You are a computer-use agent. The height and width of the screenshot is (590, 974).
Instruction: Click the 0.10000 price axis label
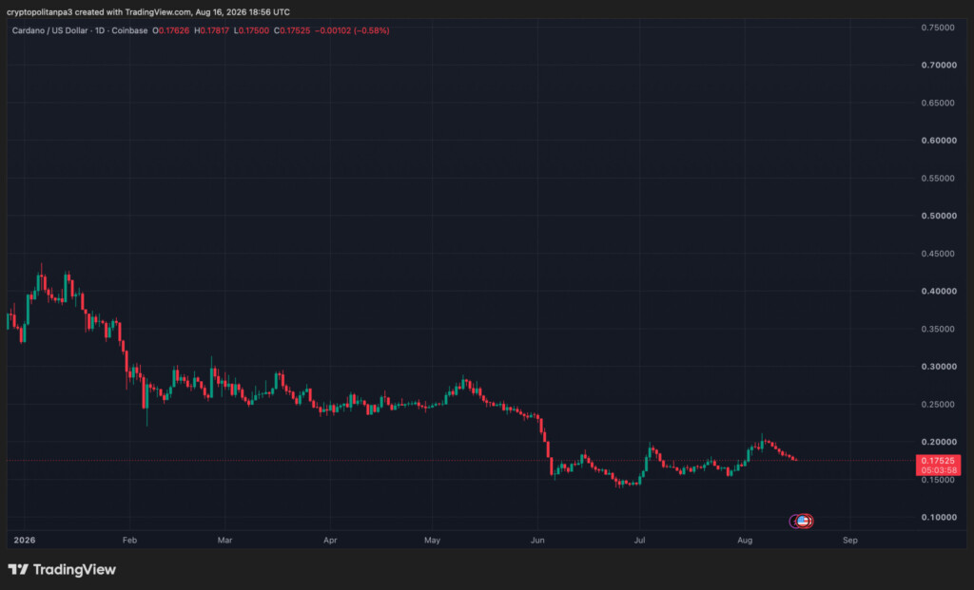click(x=938, y=518)
